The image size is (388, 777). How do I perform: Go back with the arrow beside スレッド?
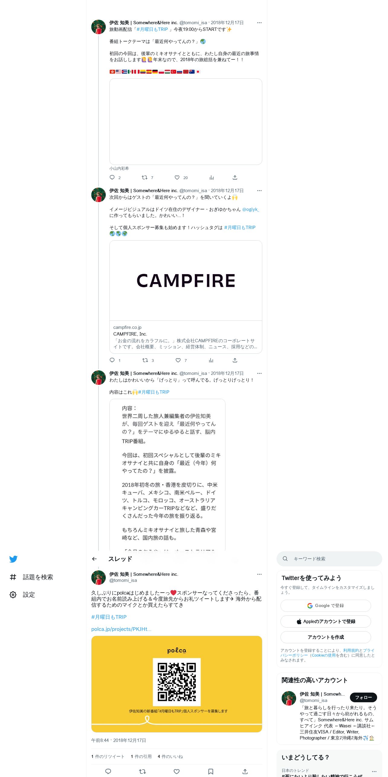point(94,559)
